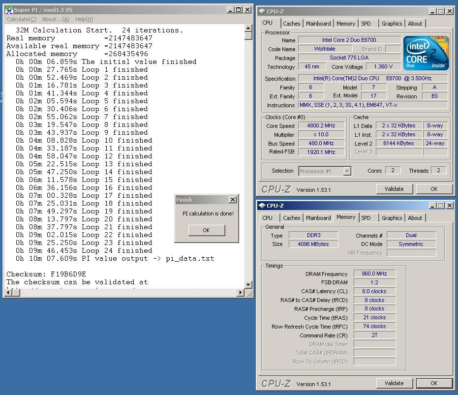Image resolution: width=458 pixels, height=395 pixels.
Task: Click the Super PI horizontal scrollbar right arrow
Action: pos(241,292)
